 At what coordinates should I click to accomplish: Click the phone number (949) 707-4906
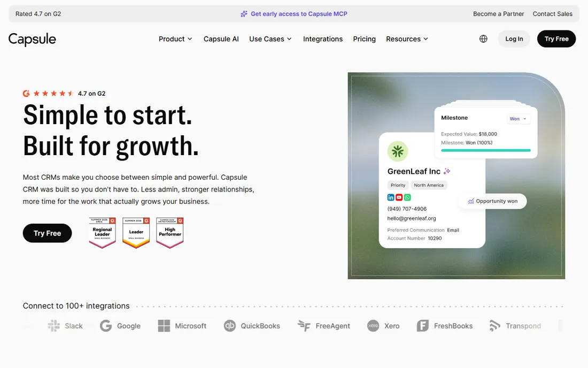click(407, 209)
